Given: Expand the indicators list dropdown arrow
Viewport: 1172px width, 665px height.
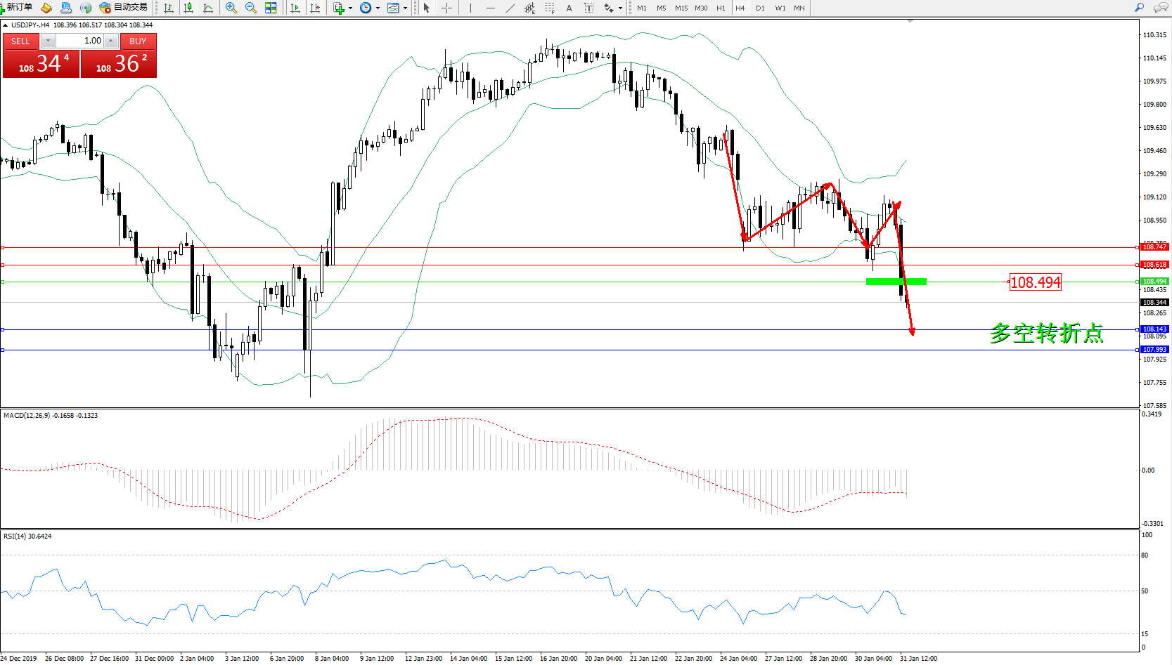Looking at the screenshot, I should coord(350,8).
